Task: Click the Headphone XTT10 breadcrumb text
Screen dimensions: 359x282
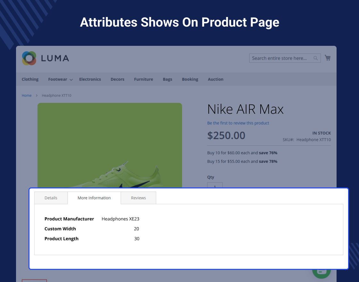Action: 56,95
